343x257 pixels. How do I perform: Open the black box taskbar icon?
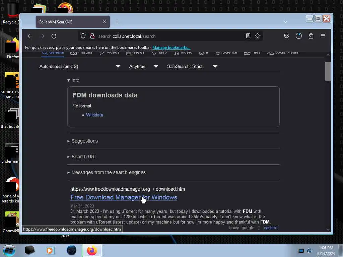tap(30, 250)
